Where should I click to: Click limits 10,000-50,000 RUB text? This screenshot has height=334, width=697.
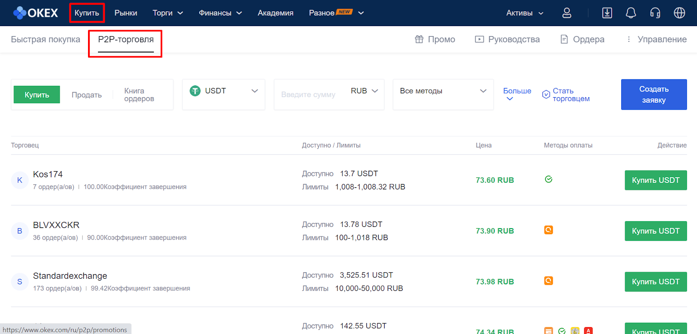click(369, 288)
